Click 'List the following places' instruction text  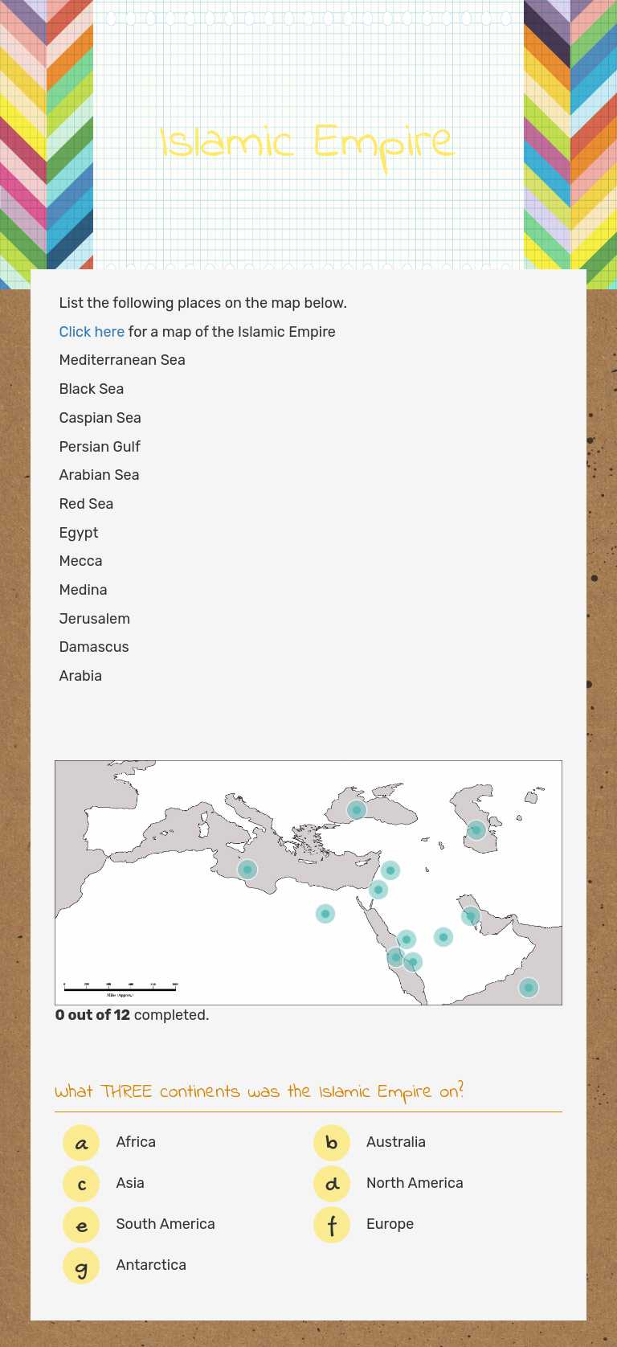(x=202, y=303)
